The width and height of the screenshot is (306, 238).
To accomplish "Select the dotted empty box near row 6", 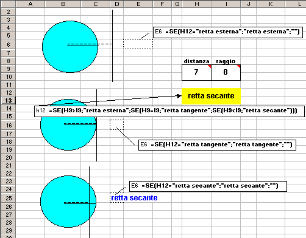I will (138, 44).
